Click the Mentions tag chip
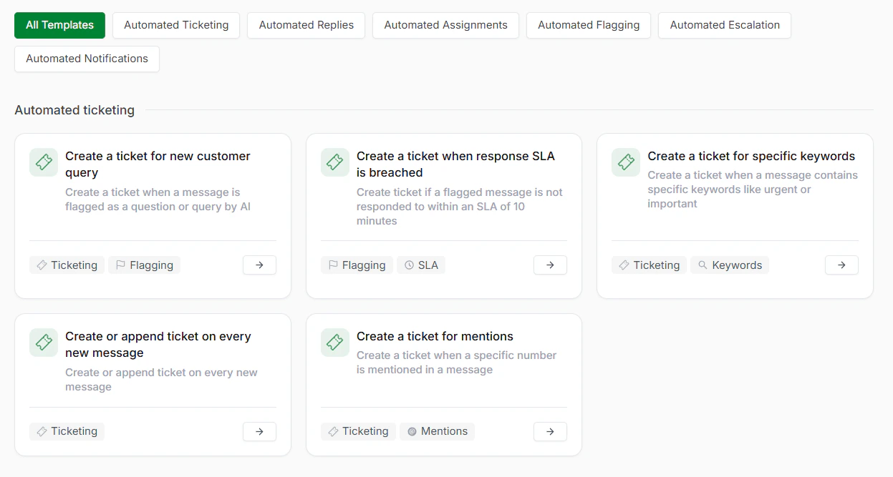Viewport: 893px width, 477px height. 437,431
